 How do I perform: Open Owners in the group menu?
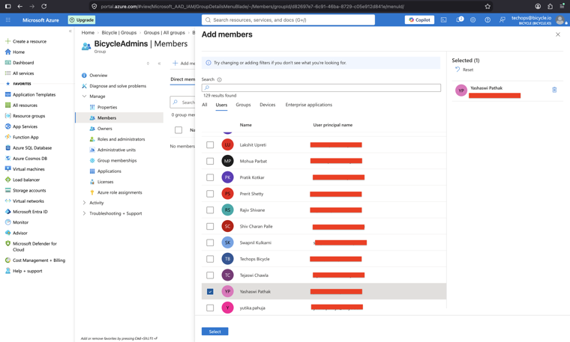coord(104,129)
